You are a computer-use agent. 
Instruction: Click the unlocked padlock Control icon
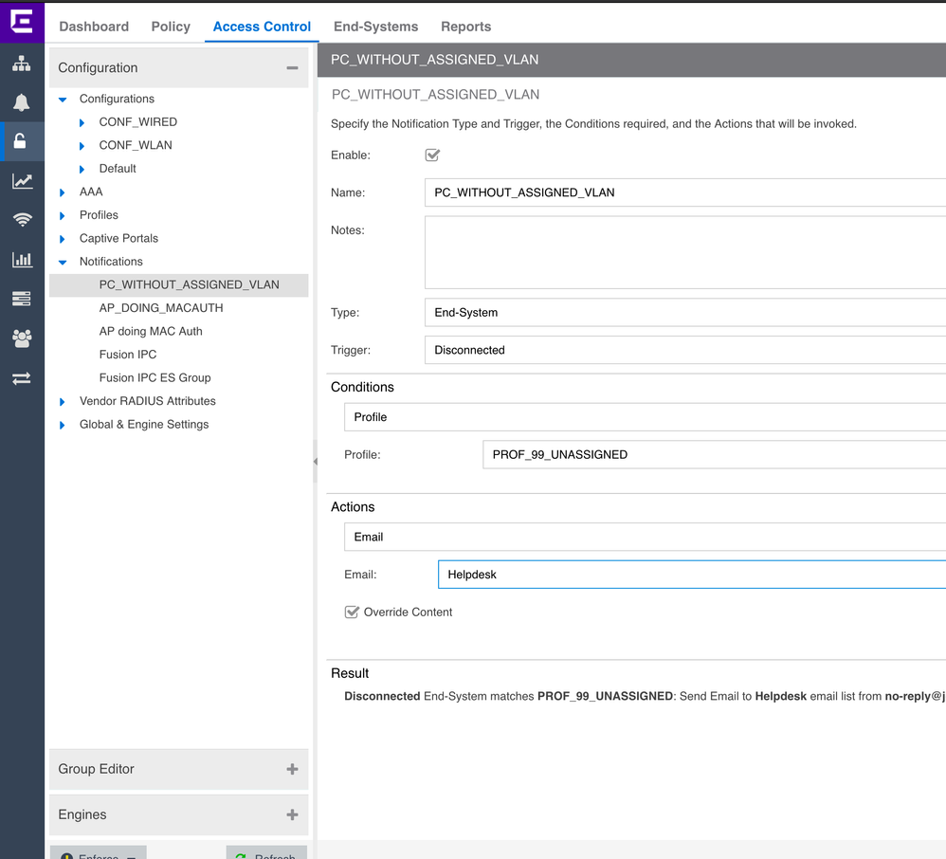21,142
